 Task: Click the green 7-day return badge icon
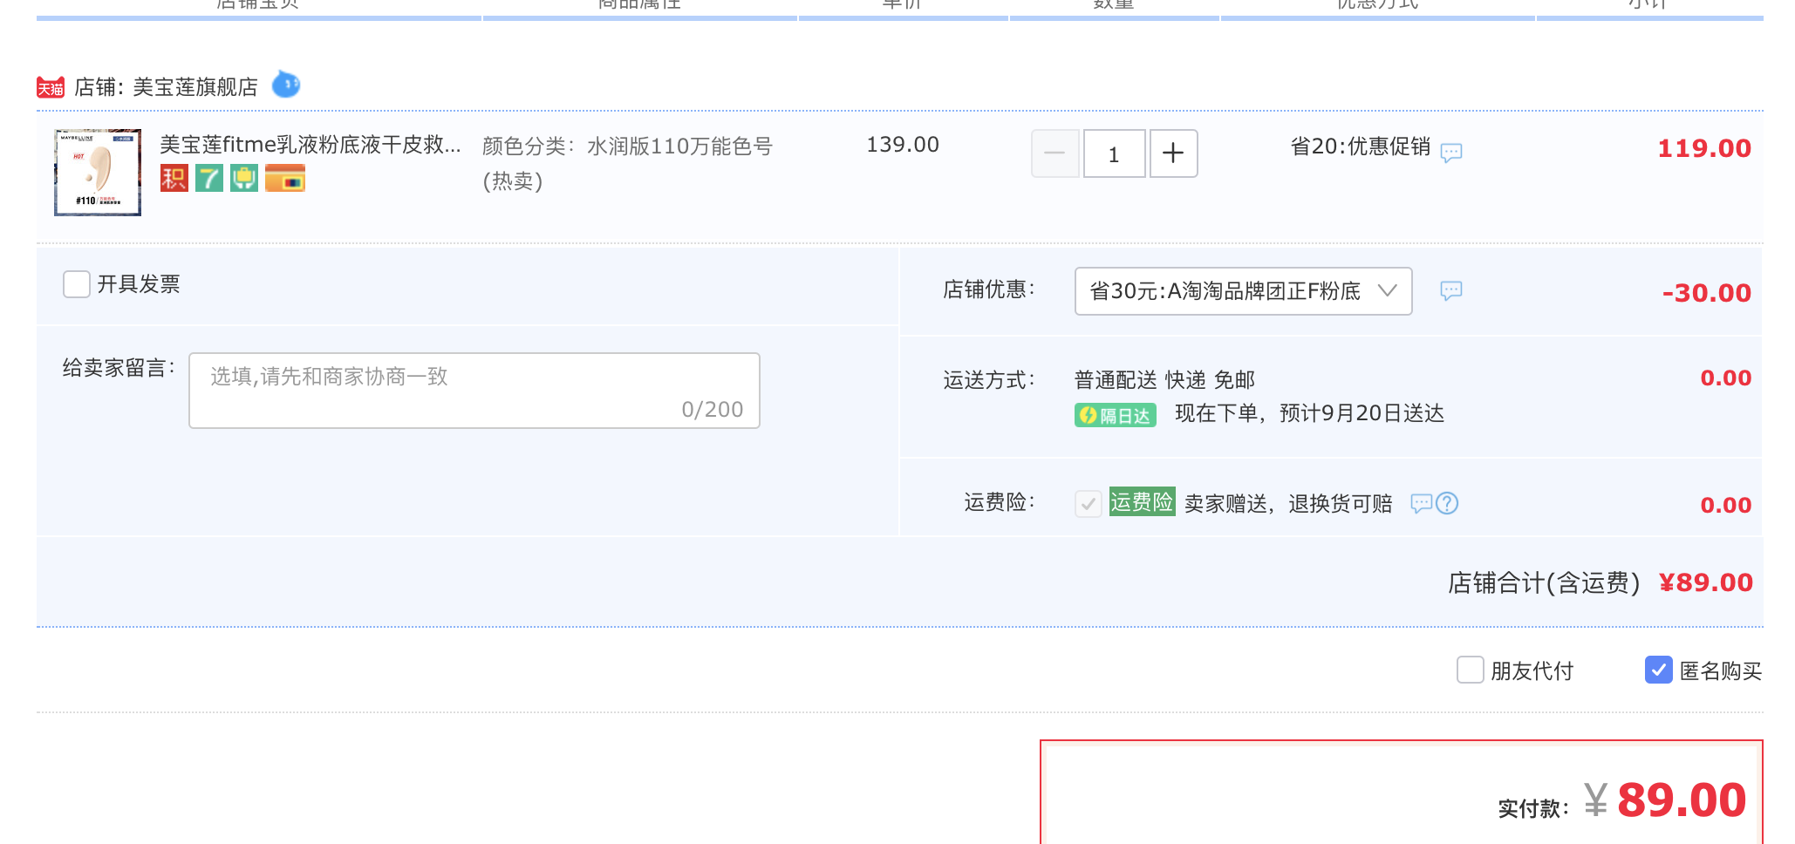click(x=209, y=178)
